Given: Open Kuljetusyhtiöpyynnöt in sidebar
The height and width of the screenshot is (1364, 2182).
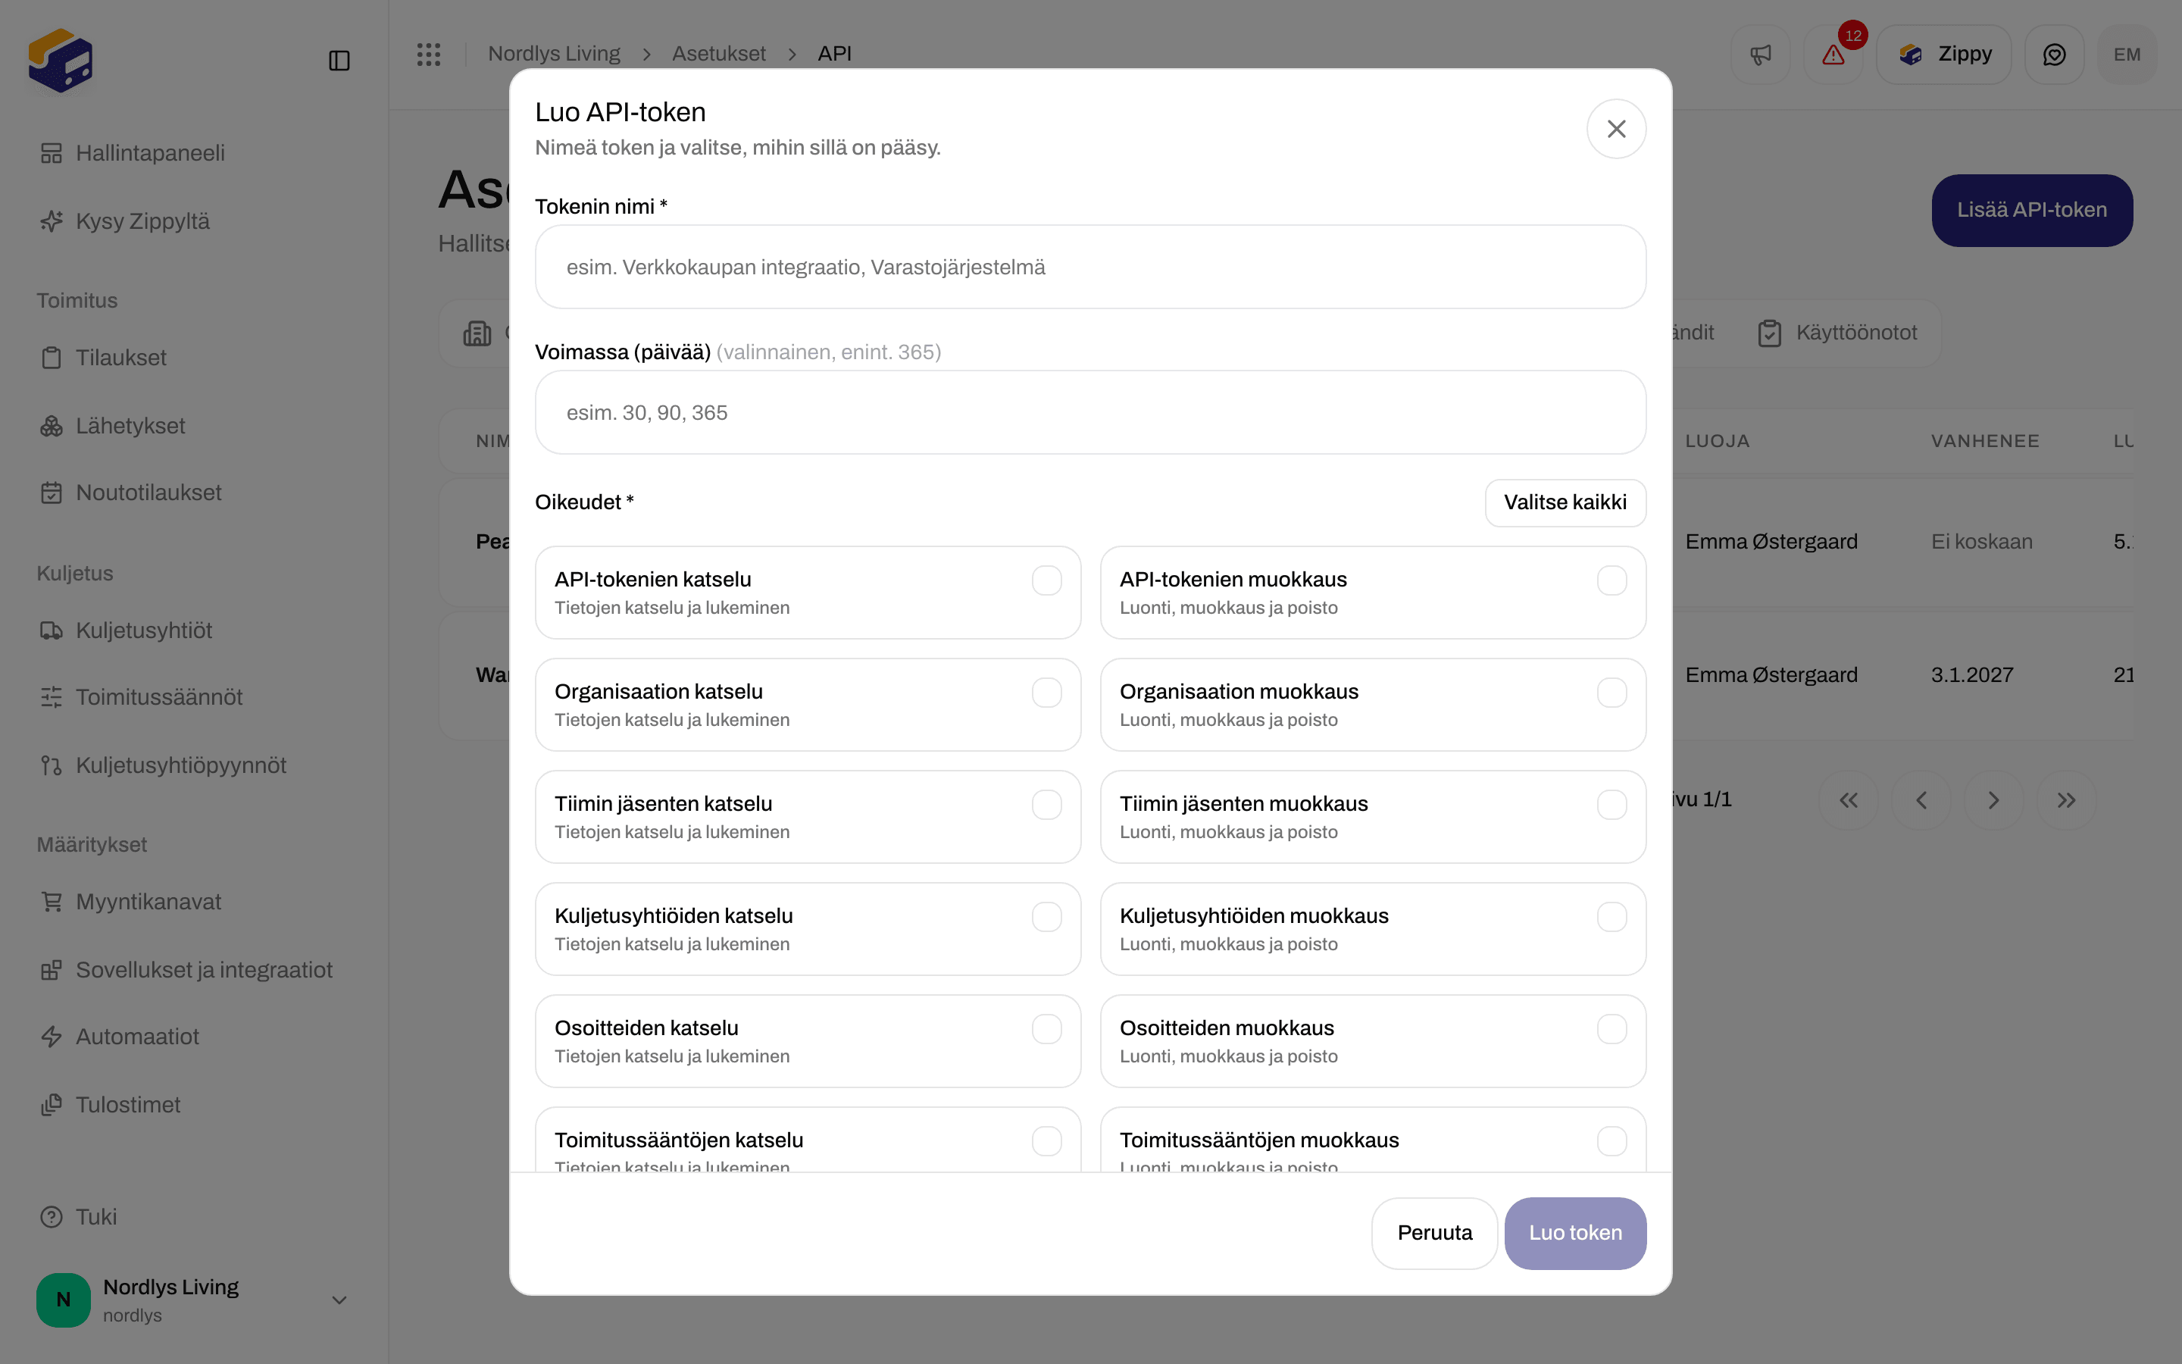Looking at the screenshot, I should tap(163, 766).
